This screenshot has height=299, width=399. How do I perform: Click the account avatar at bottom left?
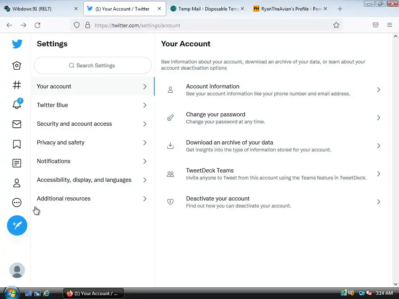[17, 270]
